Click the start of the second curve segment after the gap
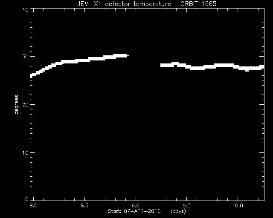The width and height of the screenshot is (273, 218). pyautogui.click(x=161, y=65)
